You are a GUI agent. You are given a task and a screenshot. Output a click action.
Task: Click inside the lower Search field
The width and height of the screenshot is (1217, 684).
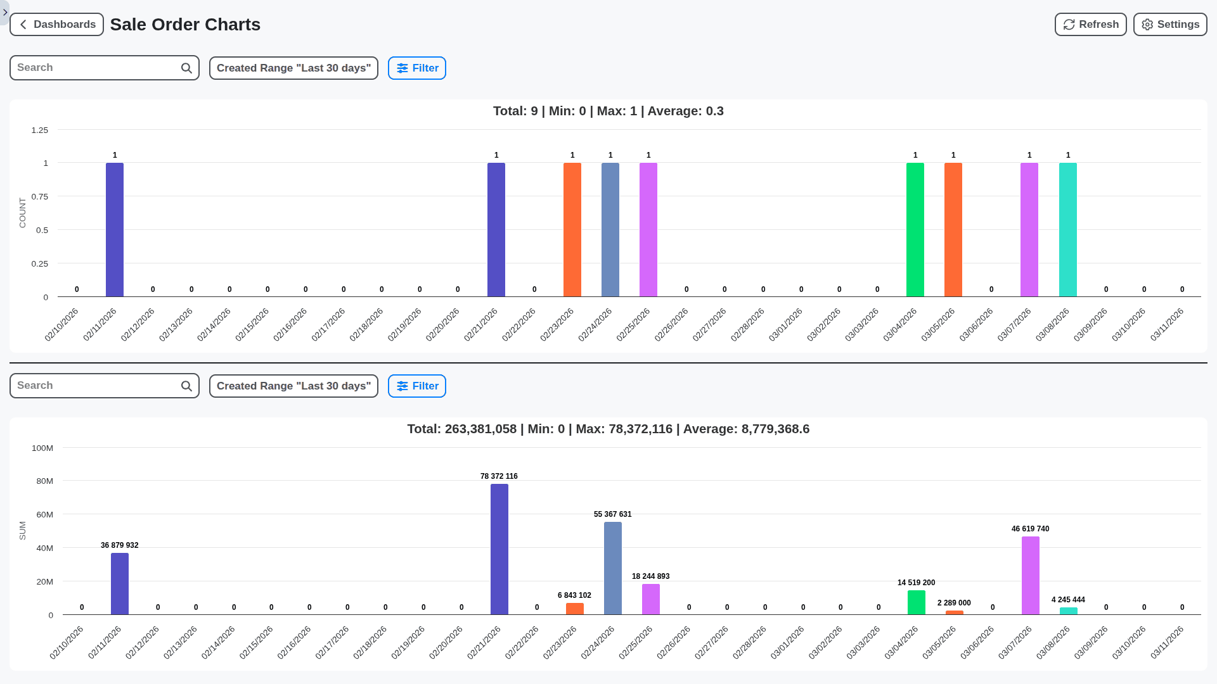click(95, 385)
